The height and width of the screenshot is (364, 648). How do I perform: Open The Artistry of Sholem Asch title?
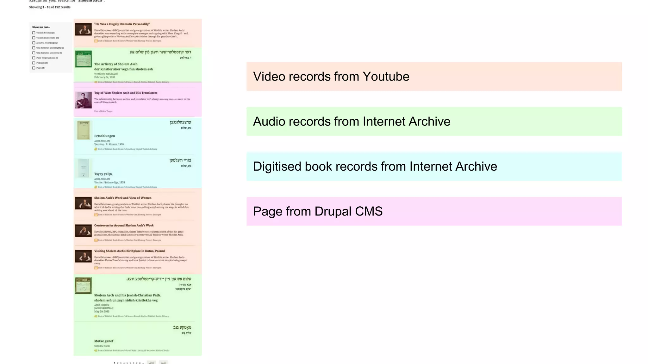click(x=116, y=64)
